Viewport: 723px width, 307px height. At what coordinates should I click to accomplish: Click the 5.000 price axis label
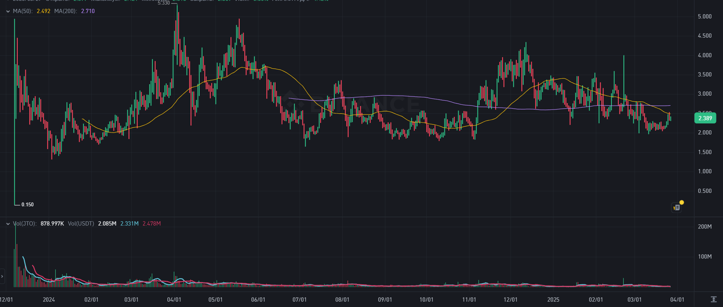705,17
